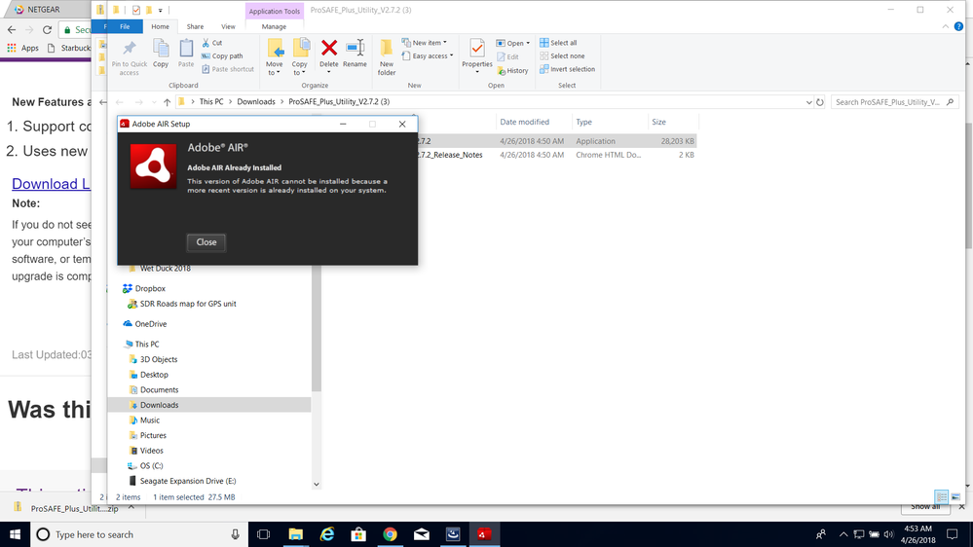Image resolution: width=973 pixels, height=547 pixels.
Task: Click Copy path command
Action: 221,55
